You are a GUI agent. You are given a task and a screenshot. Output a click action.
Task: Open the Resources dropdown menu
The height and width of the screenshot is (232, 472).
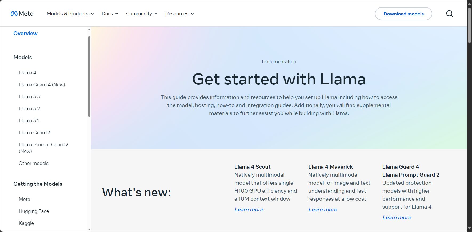coord(179,14)
